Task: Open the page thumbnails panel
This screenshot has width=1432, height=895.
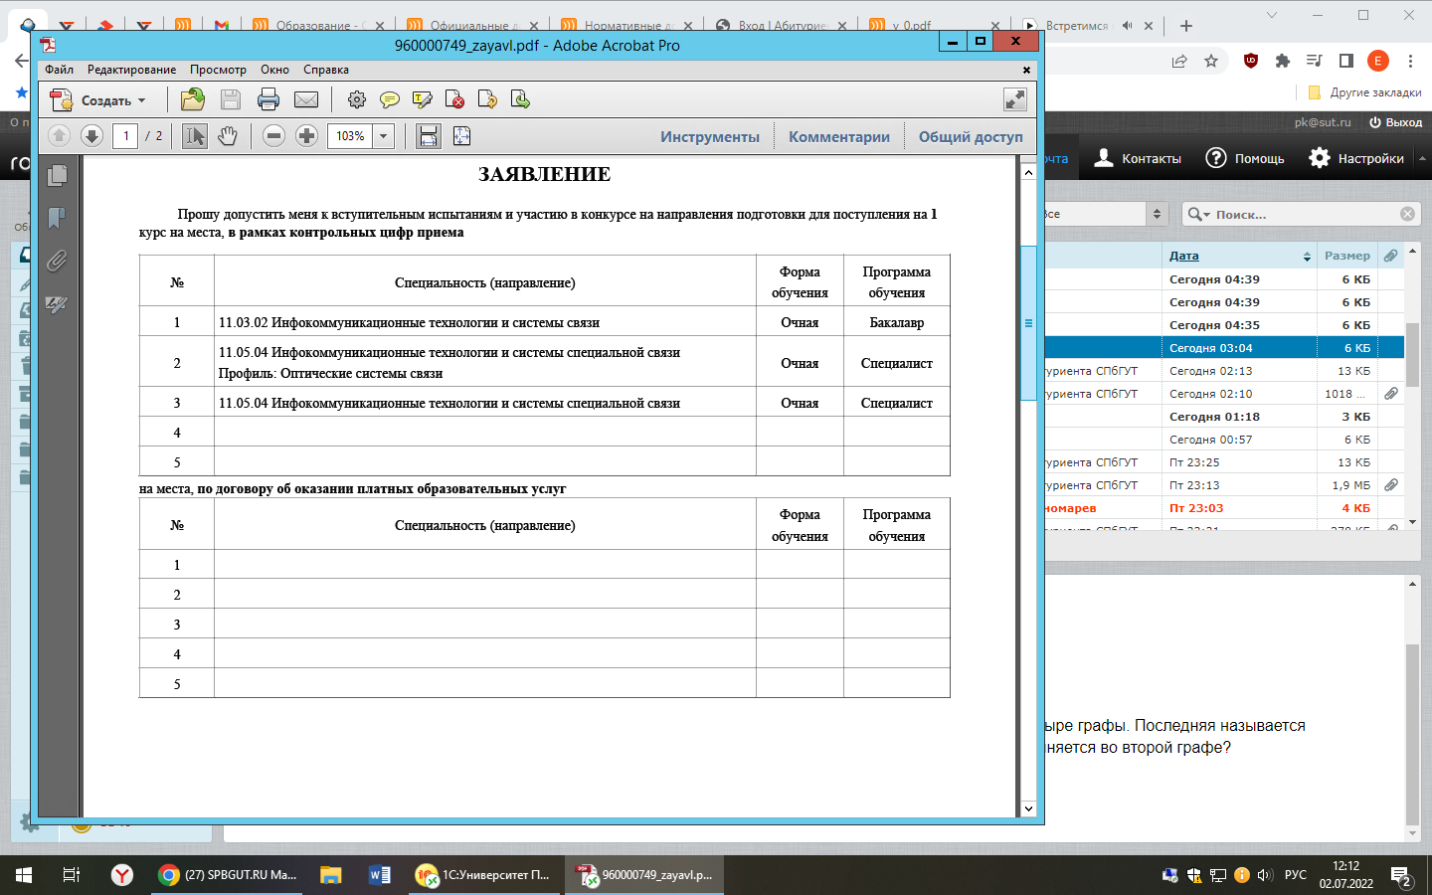Action: pos(58,176)
